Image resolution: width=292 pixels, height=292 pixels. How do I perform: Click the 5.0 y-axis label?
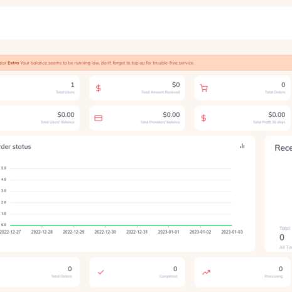click(x=4, y=168)
